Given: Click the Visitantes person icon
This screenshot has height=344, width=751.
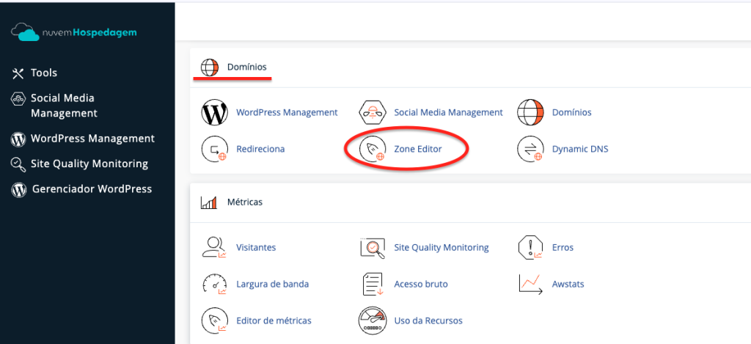Looking at the screenshot, I should [x=214, y=248].
